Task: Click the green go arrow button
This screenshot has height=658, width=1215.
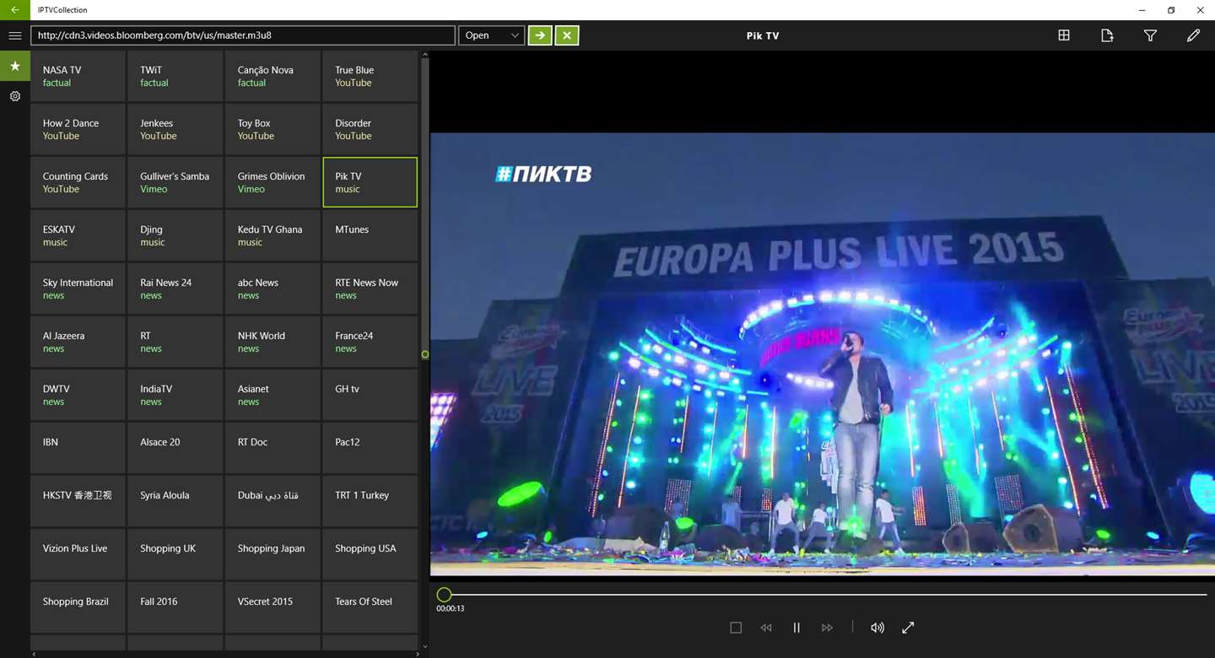Action: 540,35
